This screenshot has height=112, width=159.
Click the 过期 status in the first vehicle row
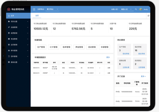click(109, 68)
